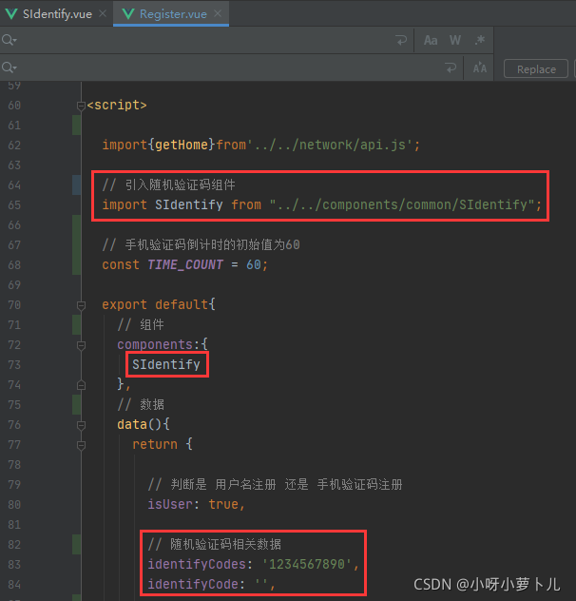Click line number 73 in gutter
Viewport: 576px width, 601px height.
tap(14, 364)
